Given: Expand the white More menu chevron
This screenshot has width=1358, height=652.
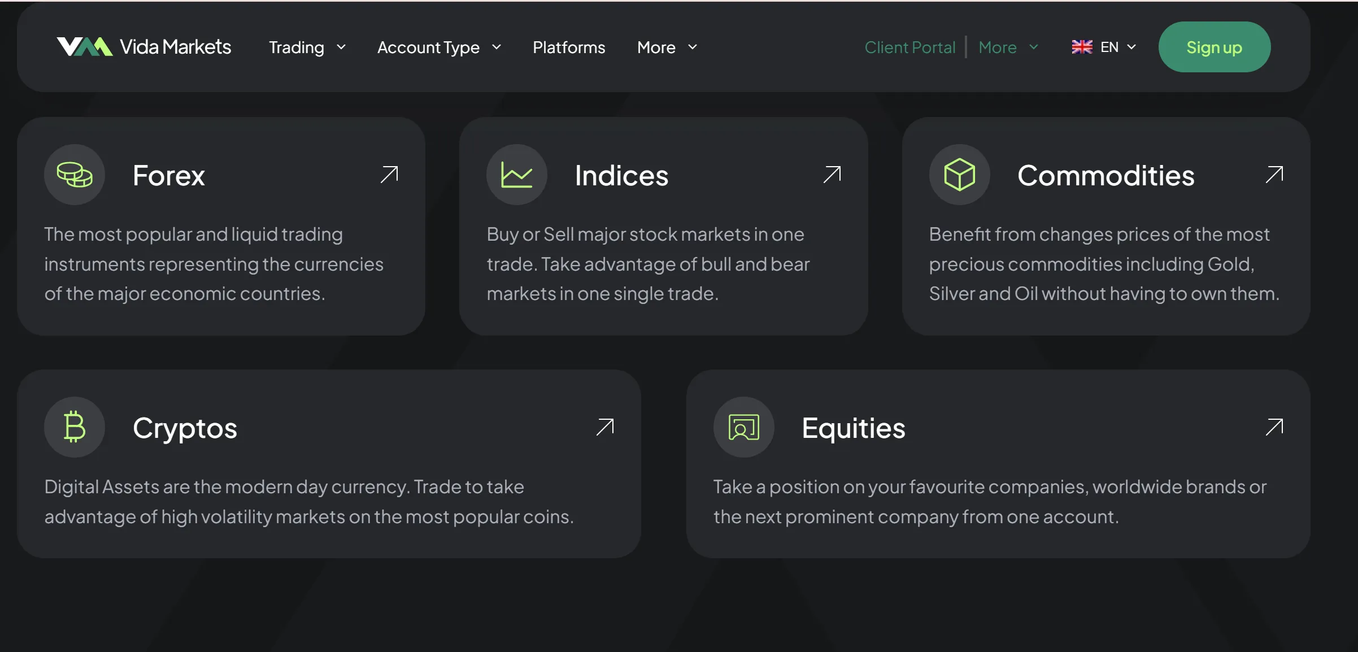Looking at the screenshot, I should tap(693, 47).
